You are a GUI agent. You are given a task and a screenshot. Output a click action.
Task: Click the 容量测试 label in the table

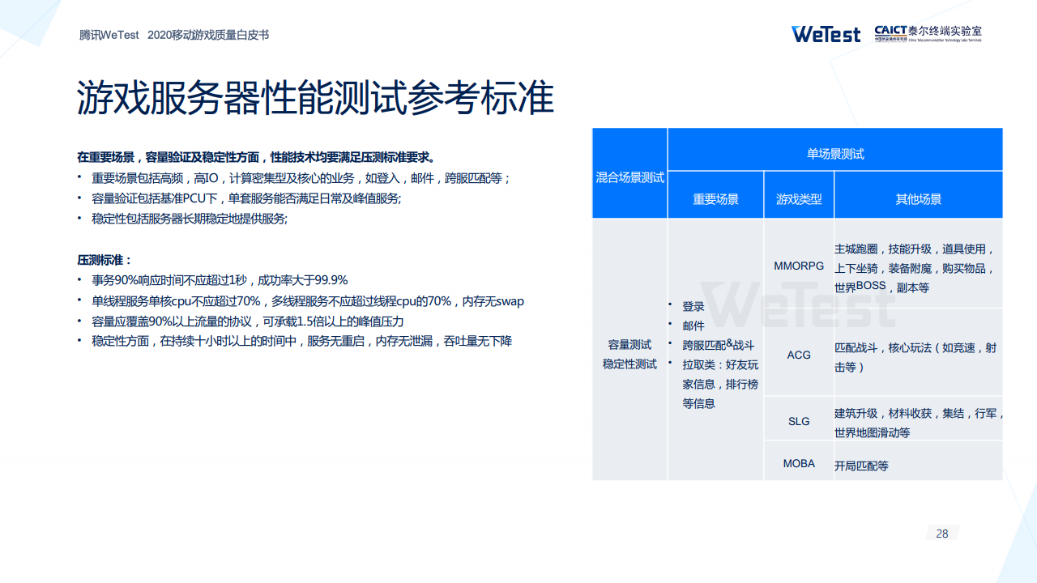pyautogui.click(x=629, y=345)
